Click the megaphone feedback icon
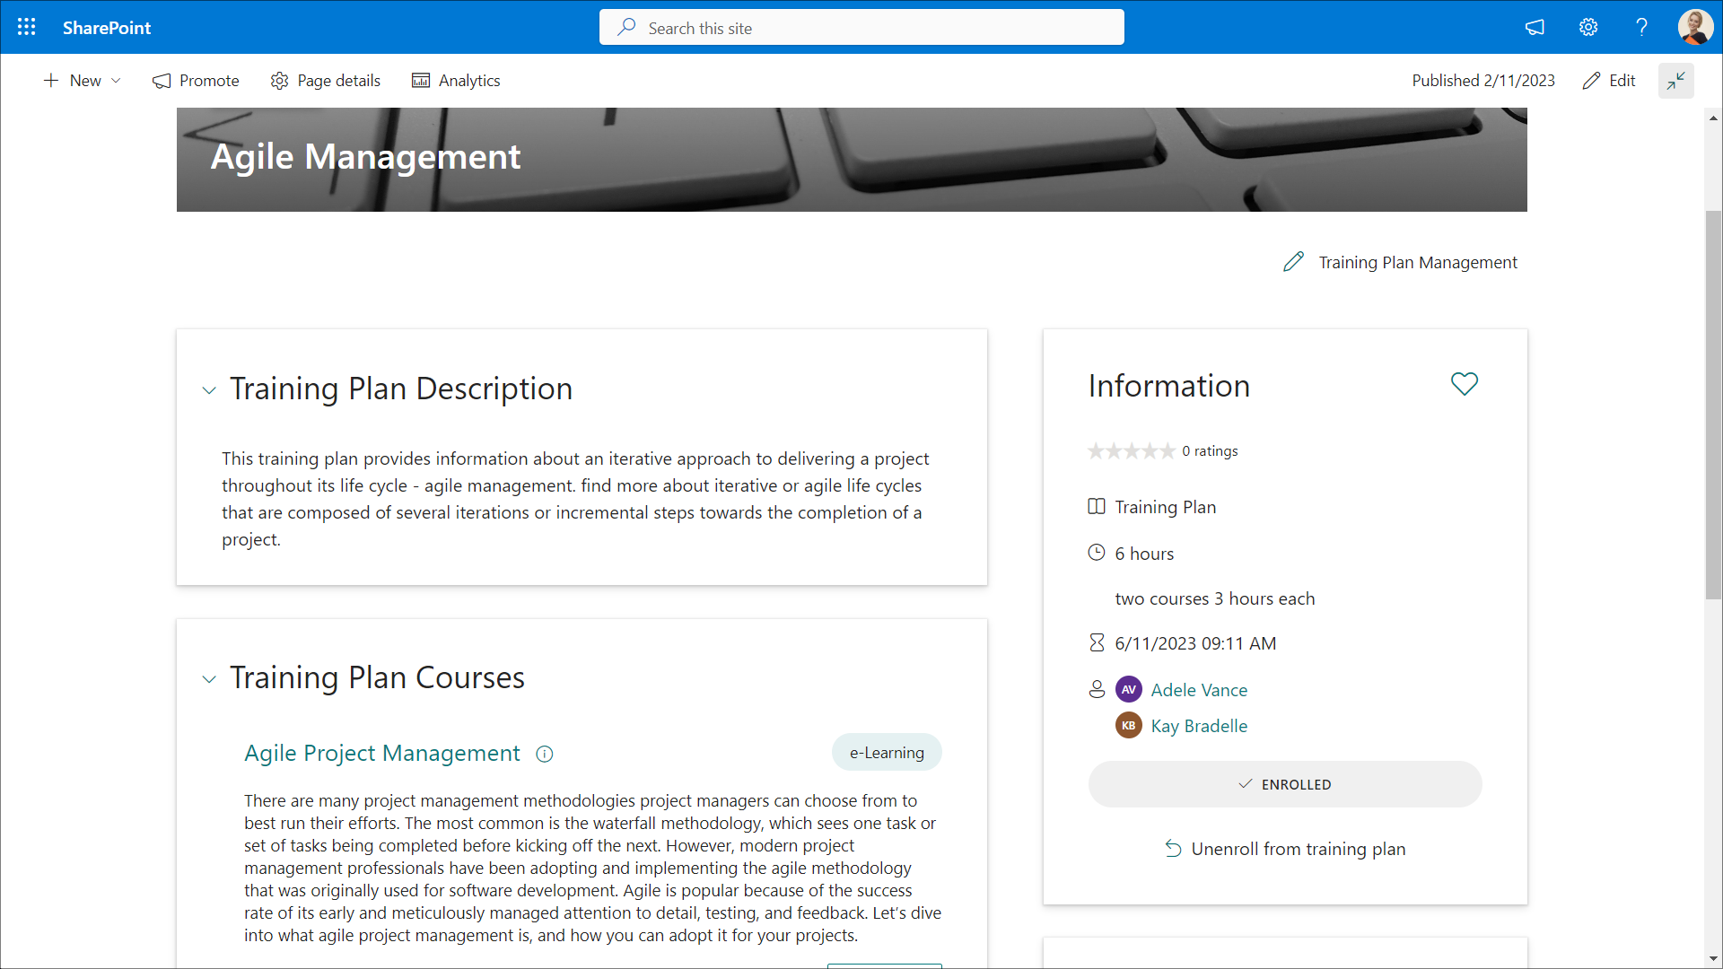The height and width of the screenshot is (969, 1723). click(x=1535, y=27)
